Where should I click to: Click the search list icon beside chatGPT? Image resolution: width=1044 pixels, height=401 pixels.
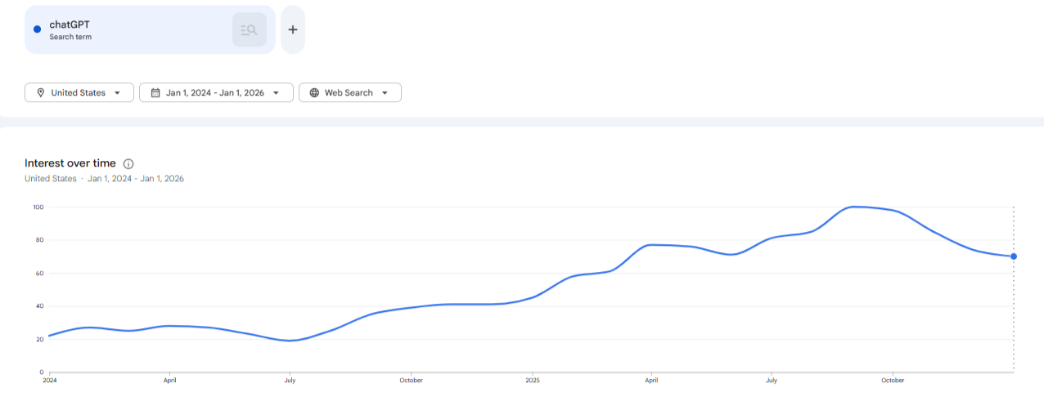(249, 30)
